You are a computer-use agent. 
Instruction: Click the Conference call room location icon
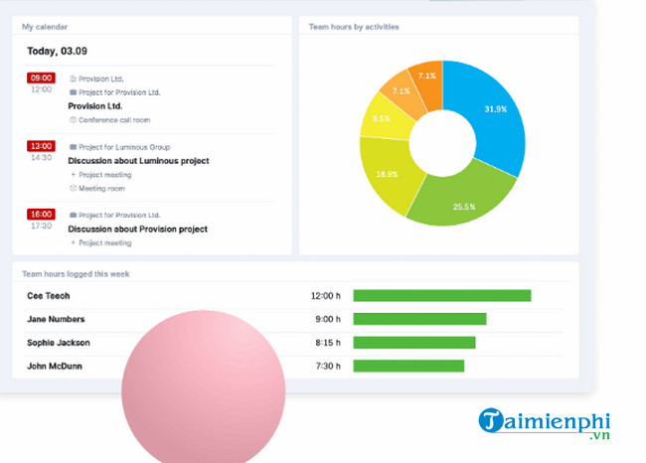[73, 119]
